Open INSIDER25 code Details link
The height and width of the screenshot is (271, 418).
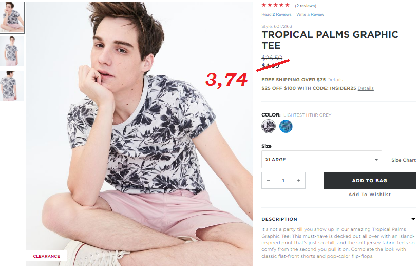point(366,88)
